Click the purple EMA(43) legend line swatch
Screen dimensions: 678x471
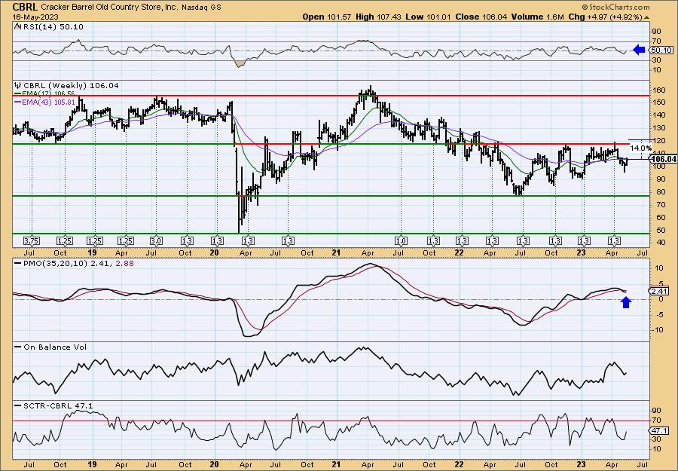click(x=18, y=102)
